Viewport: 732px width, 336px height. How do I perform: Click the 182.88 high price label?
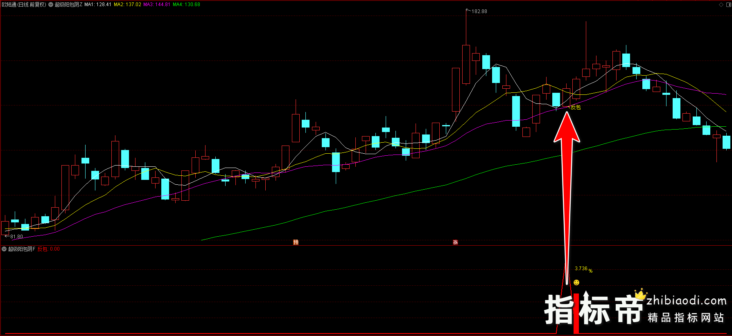click(479, 11)
